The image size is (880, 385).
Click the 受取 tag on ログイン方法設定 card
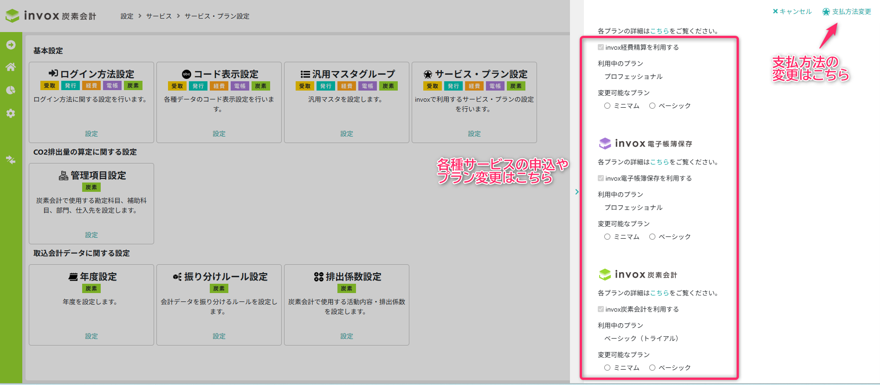click(x=50, y=85)
